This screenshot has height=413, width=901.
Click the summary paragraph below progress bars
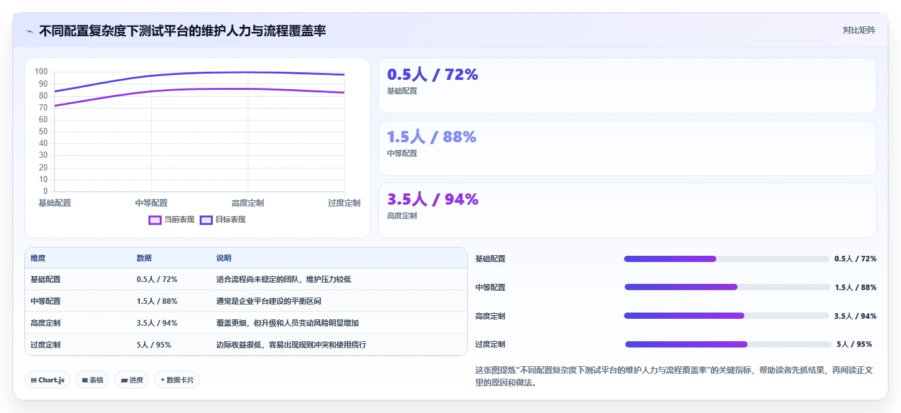[674, 376]
